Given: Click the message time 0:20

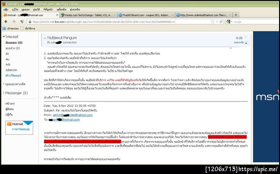Looking at the screenshot, I should coord(239,38).
